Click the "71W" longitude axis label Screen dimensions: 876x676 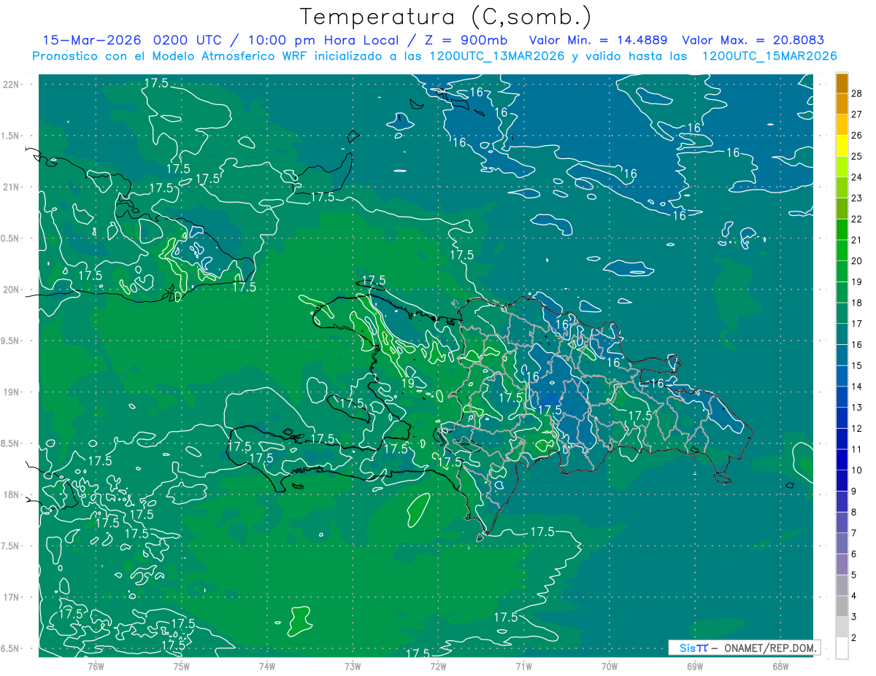click(523, 667)
